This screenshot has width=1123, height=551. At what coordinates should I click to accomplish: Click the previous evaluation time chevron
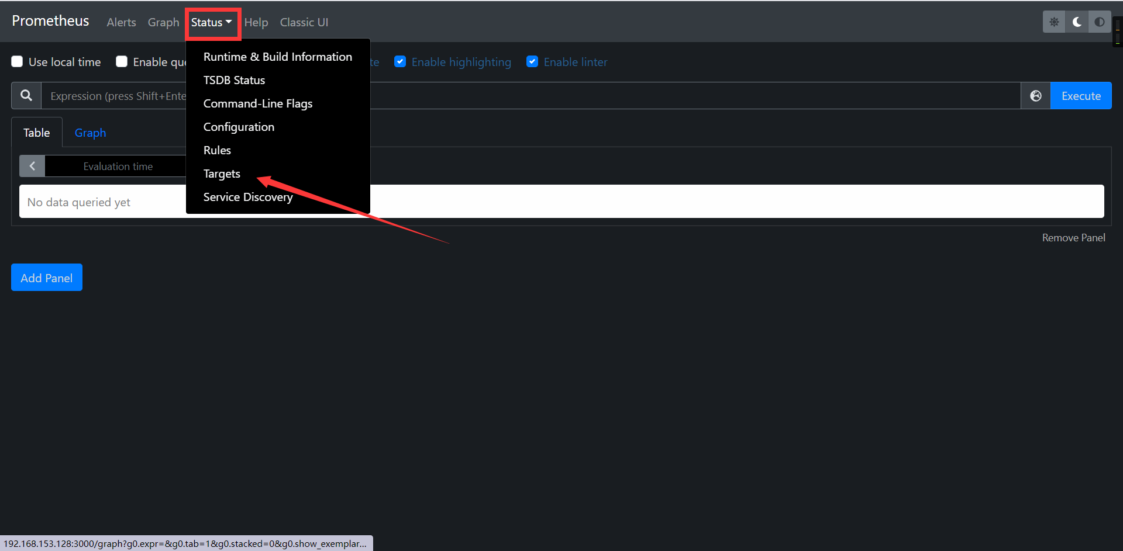pyautogui.click(x=32, y=166)
